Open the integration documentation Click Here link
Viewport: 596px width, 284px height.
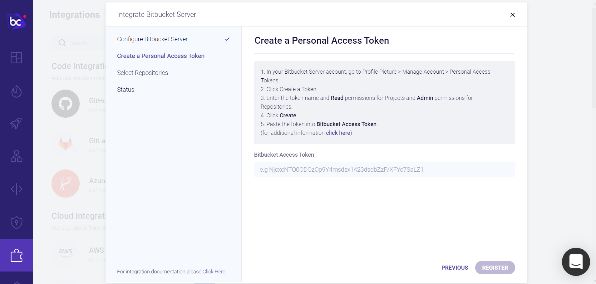pyautogui.click(x=214, y=272)
